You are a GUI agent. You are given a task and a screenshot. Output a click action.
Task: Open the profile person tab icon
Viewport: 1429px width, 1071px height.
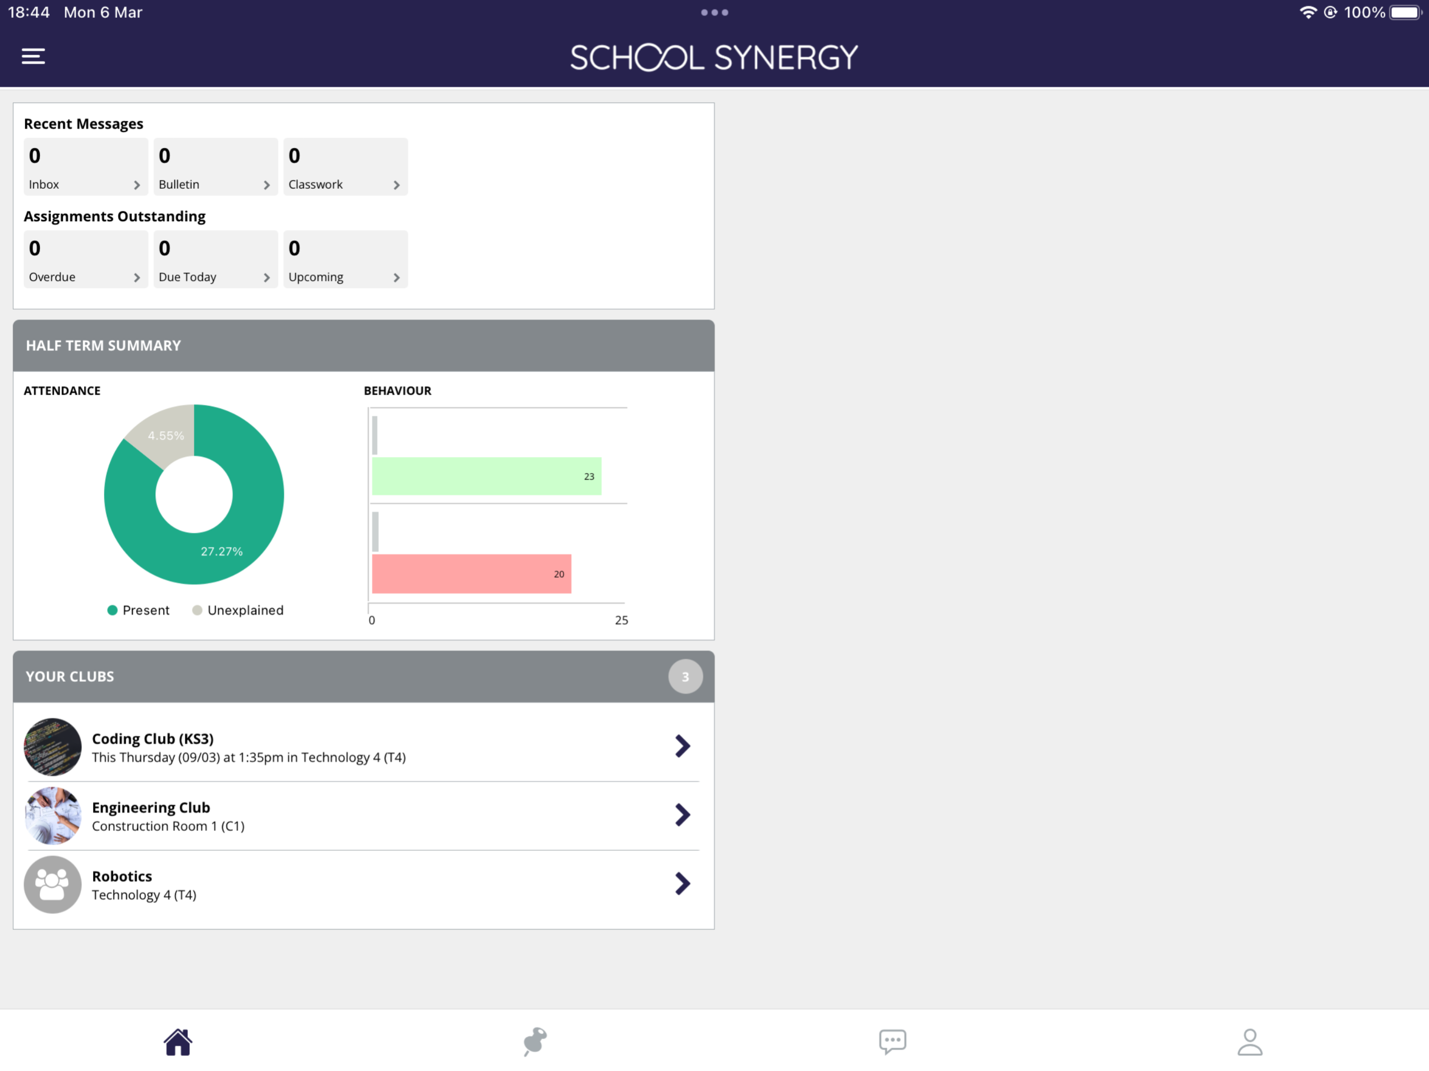[x=1250, y=1041]
